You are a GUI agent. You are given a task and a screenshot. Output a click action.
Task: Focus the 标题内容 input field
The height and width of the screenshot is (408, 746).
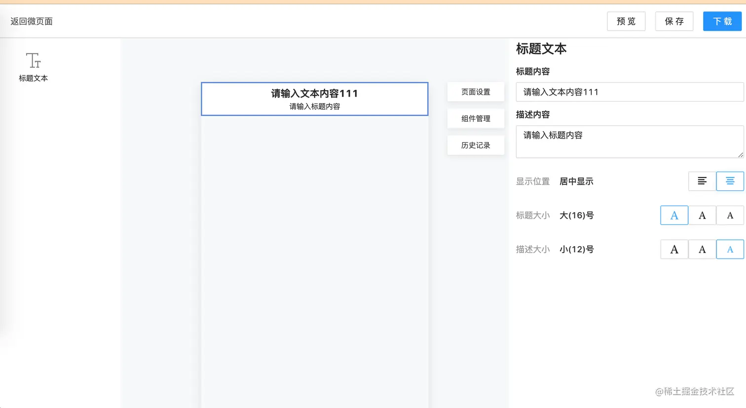pos(630,92)
